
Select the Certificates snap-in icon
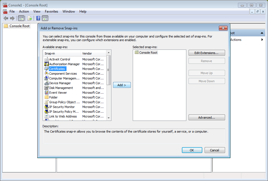click(x=47, y=69)
